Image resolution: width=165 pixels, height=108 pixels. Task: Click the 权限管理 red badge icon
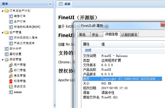click(11, 81)
